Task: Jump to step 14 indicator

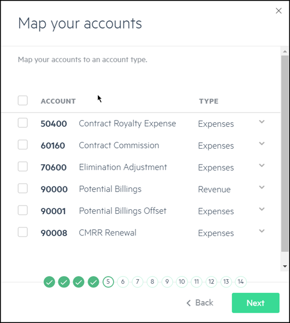Action: click(241, 281)
